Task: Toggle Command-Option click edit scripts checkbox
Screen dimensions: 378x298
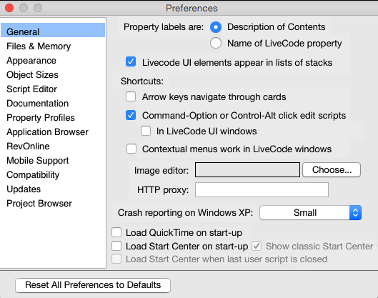Action: click(x=131, y=115)
